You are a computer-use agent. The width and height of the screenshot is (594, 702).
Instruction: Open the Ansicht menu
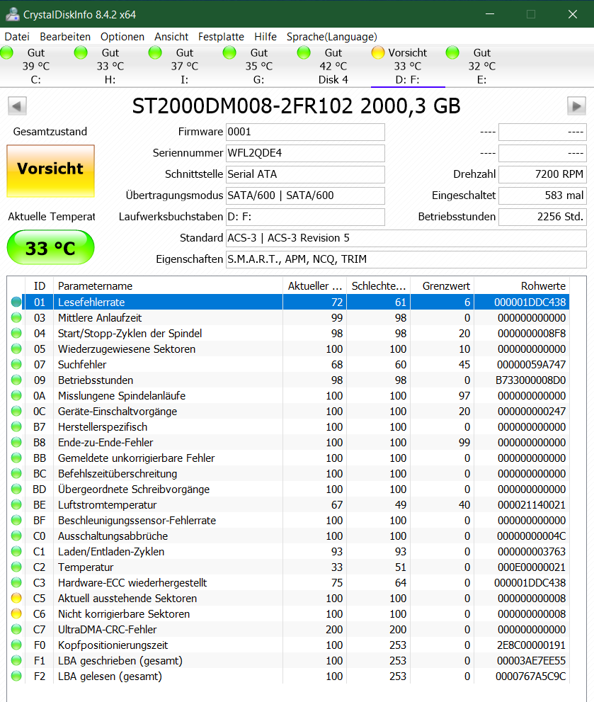point(171,37)
